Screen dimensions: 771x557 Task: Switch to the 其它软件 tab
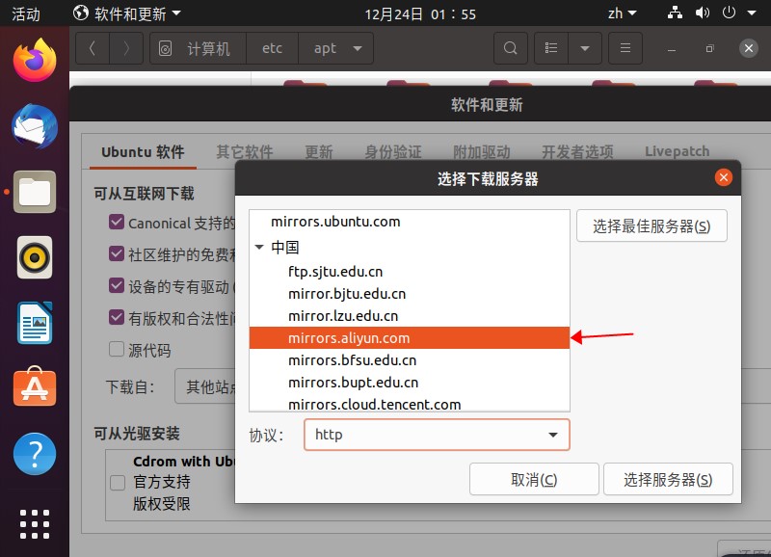(245, 152)
